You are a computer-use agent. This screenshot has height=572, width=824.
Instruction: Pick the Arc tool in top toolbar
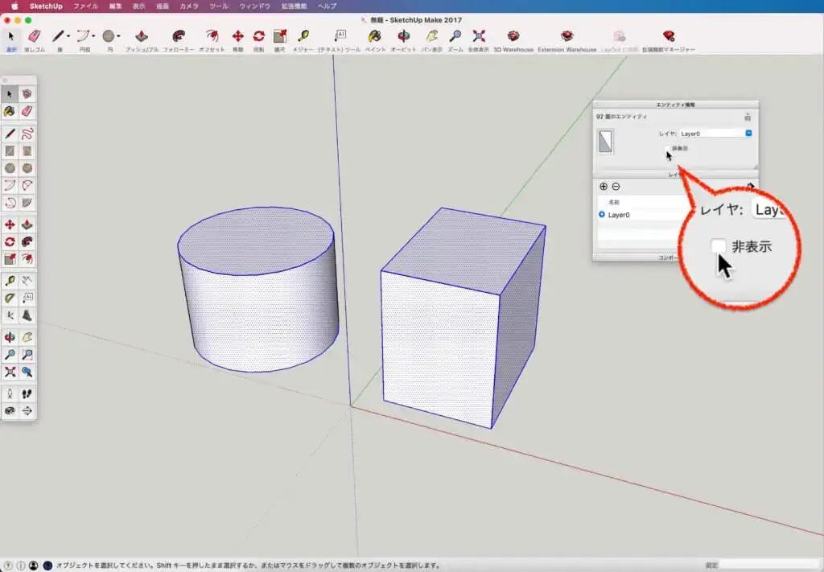click(83, 36)
